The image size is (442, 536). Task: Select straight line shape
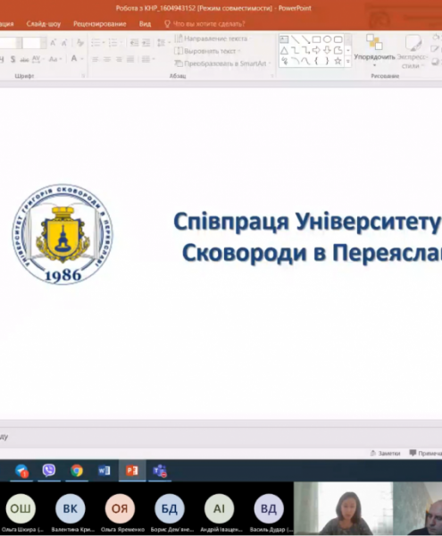pos(296,39)
